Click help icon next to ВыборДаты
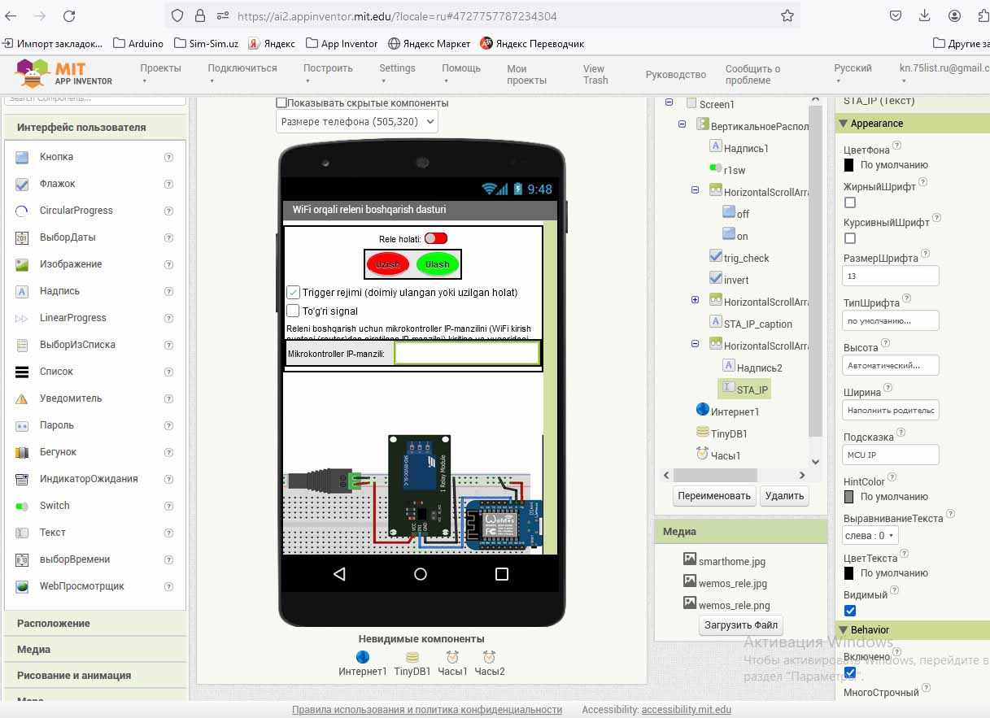990x718 pixels. (x=168, y=237)
